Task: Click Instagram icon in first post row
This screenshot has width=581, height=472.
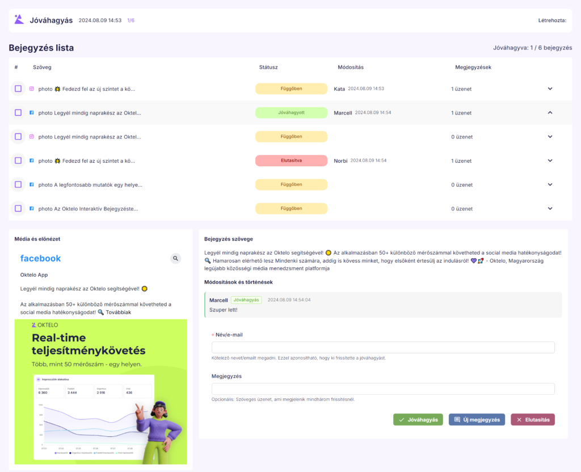Action: click(32, 89)
